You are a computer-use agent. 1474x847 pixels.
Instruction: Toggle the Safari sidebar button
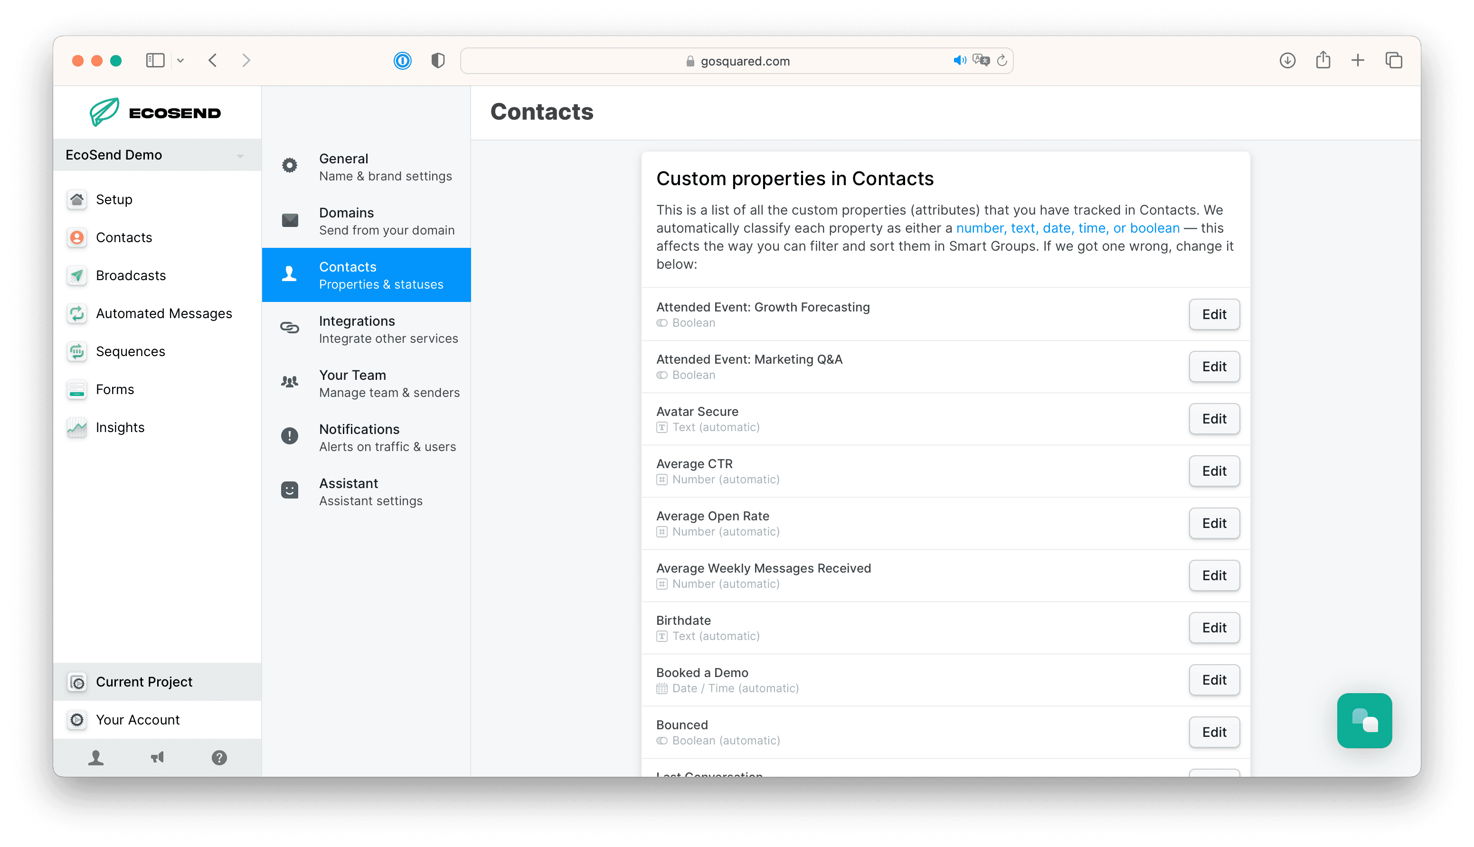pyautogui.click(x=155, y=60)
